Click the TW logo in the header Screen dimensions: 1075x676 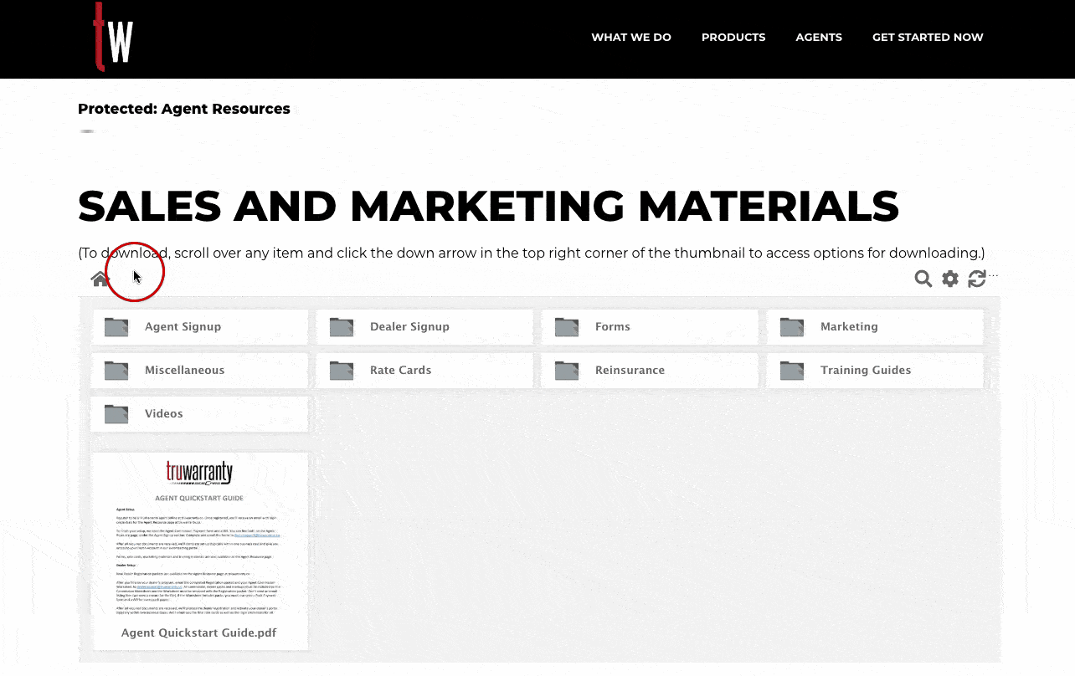tap(113, 37)
